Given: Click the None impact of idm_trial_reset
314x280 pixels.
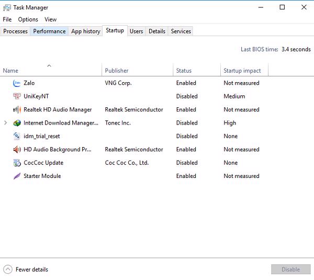Looking at the screenshot, I should pyautogui.click(x=231, y=136).
